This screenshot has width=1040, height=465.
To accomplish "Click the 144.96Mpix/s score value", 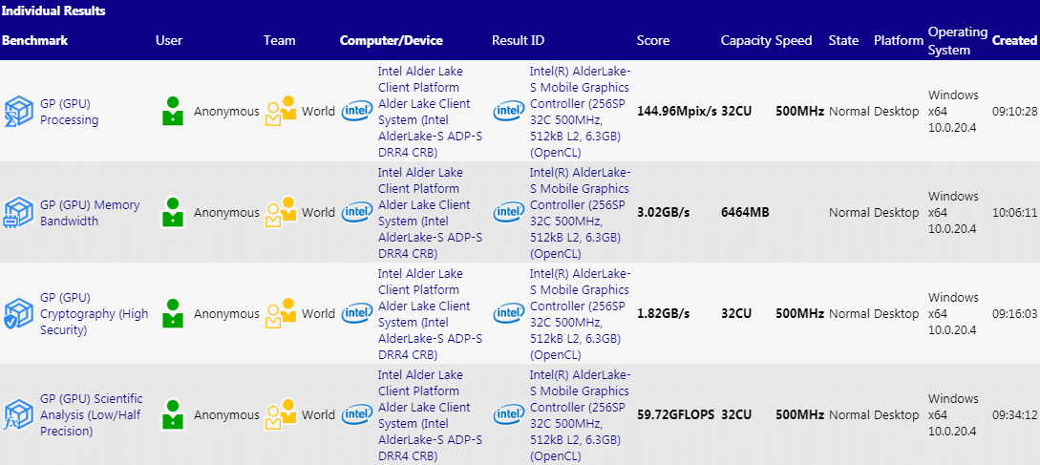I will point(677,112).
